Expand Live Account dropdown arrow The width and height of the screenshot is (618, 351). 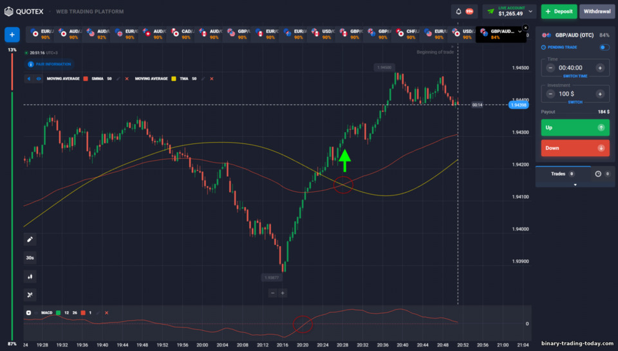pyautogui.click(x=530, y=12)
